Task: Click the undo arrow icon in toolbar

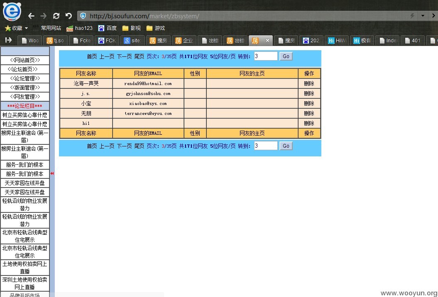Action: [69, 16]
